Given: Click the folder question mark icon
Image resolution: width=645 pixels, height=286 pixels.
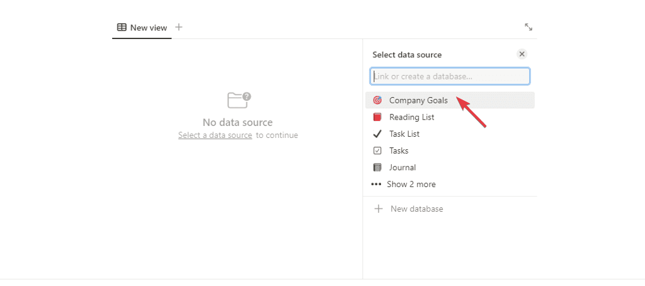Looking at the screenshot, I should pos(239,100).
